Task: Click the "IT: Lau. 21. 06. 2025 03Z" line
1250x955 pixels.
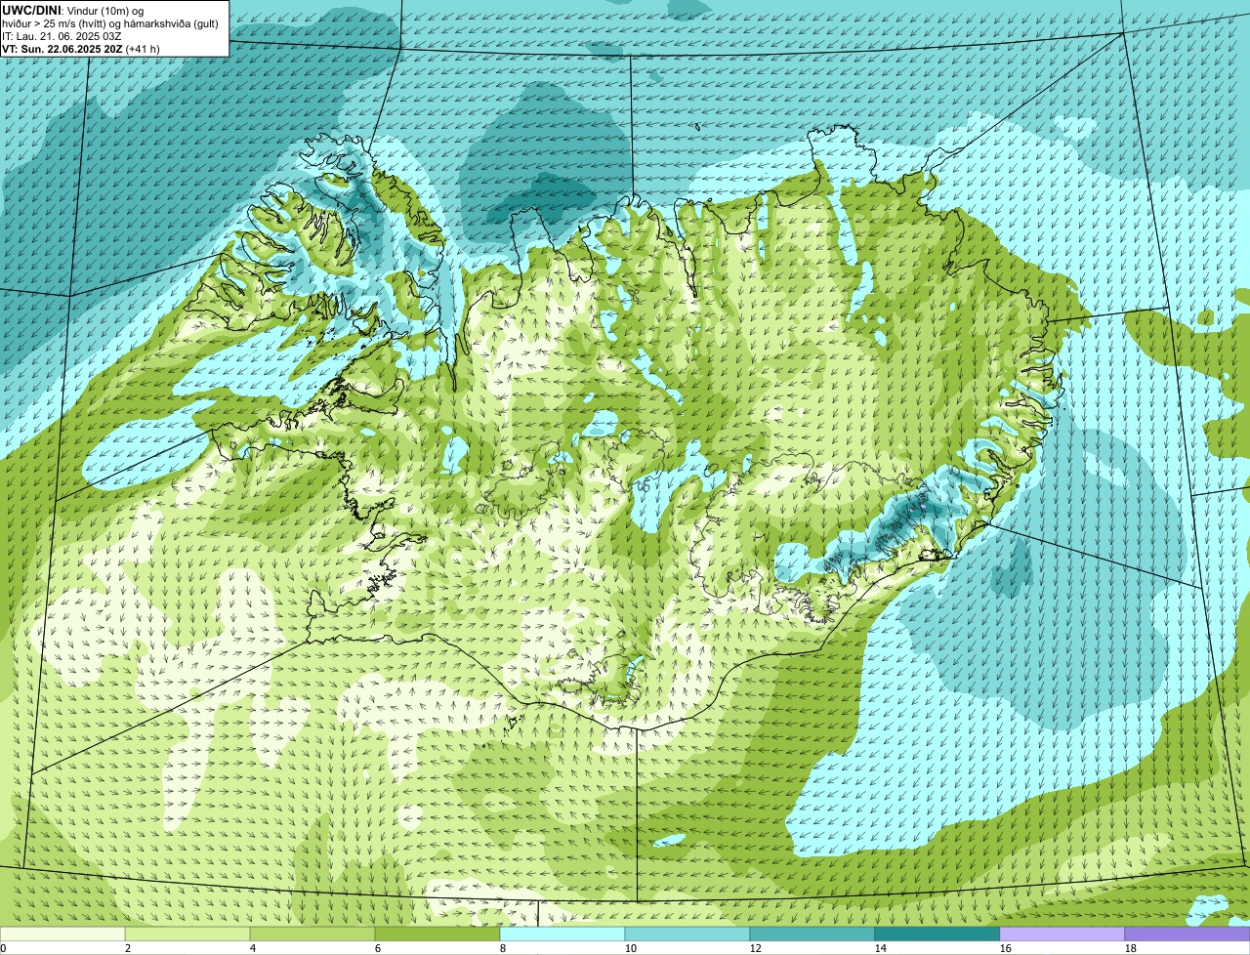Action: pos(62,36)
